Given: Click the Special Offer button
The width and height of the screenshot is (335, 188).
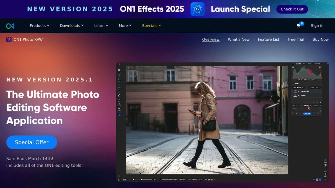Looking at the screenshot, I should point(32,142).
